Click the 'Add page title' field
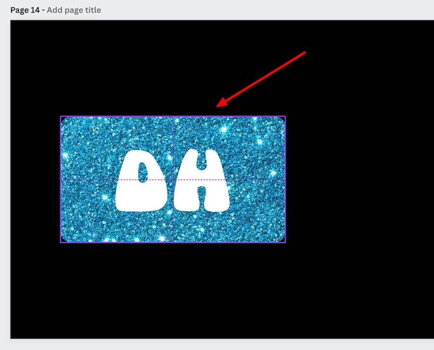The height and width of the screenshot is (350, 434). click(x=74, y=10)
